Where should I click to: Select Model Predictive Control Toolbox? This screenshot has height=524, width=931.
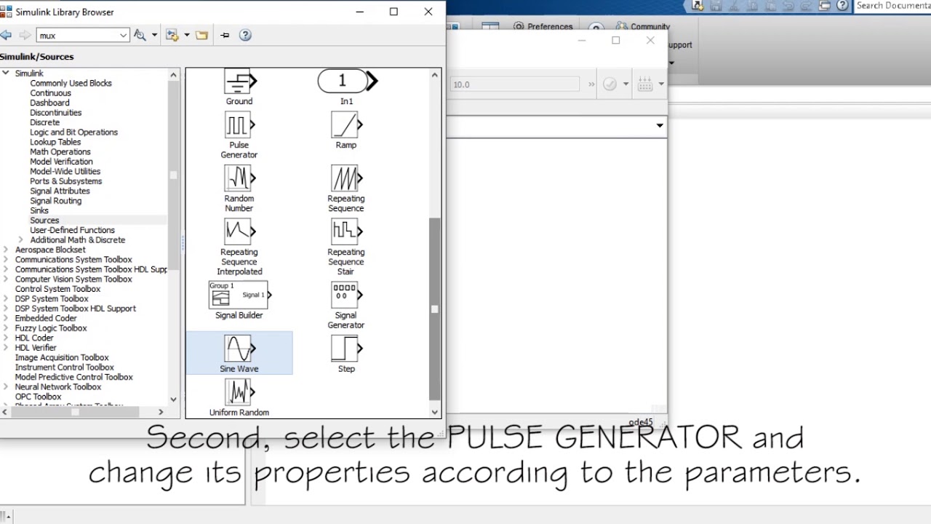click(74, 377)
